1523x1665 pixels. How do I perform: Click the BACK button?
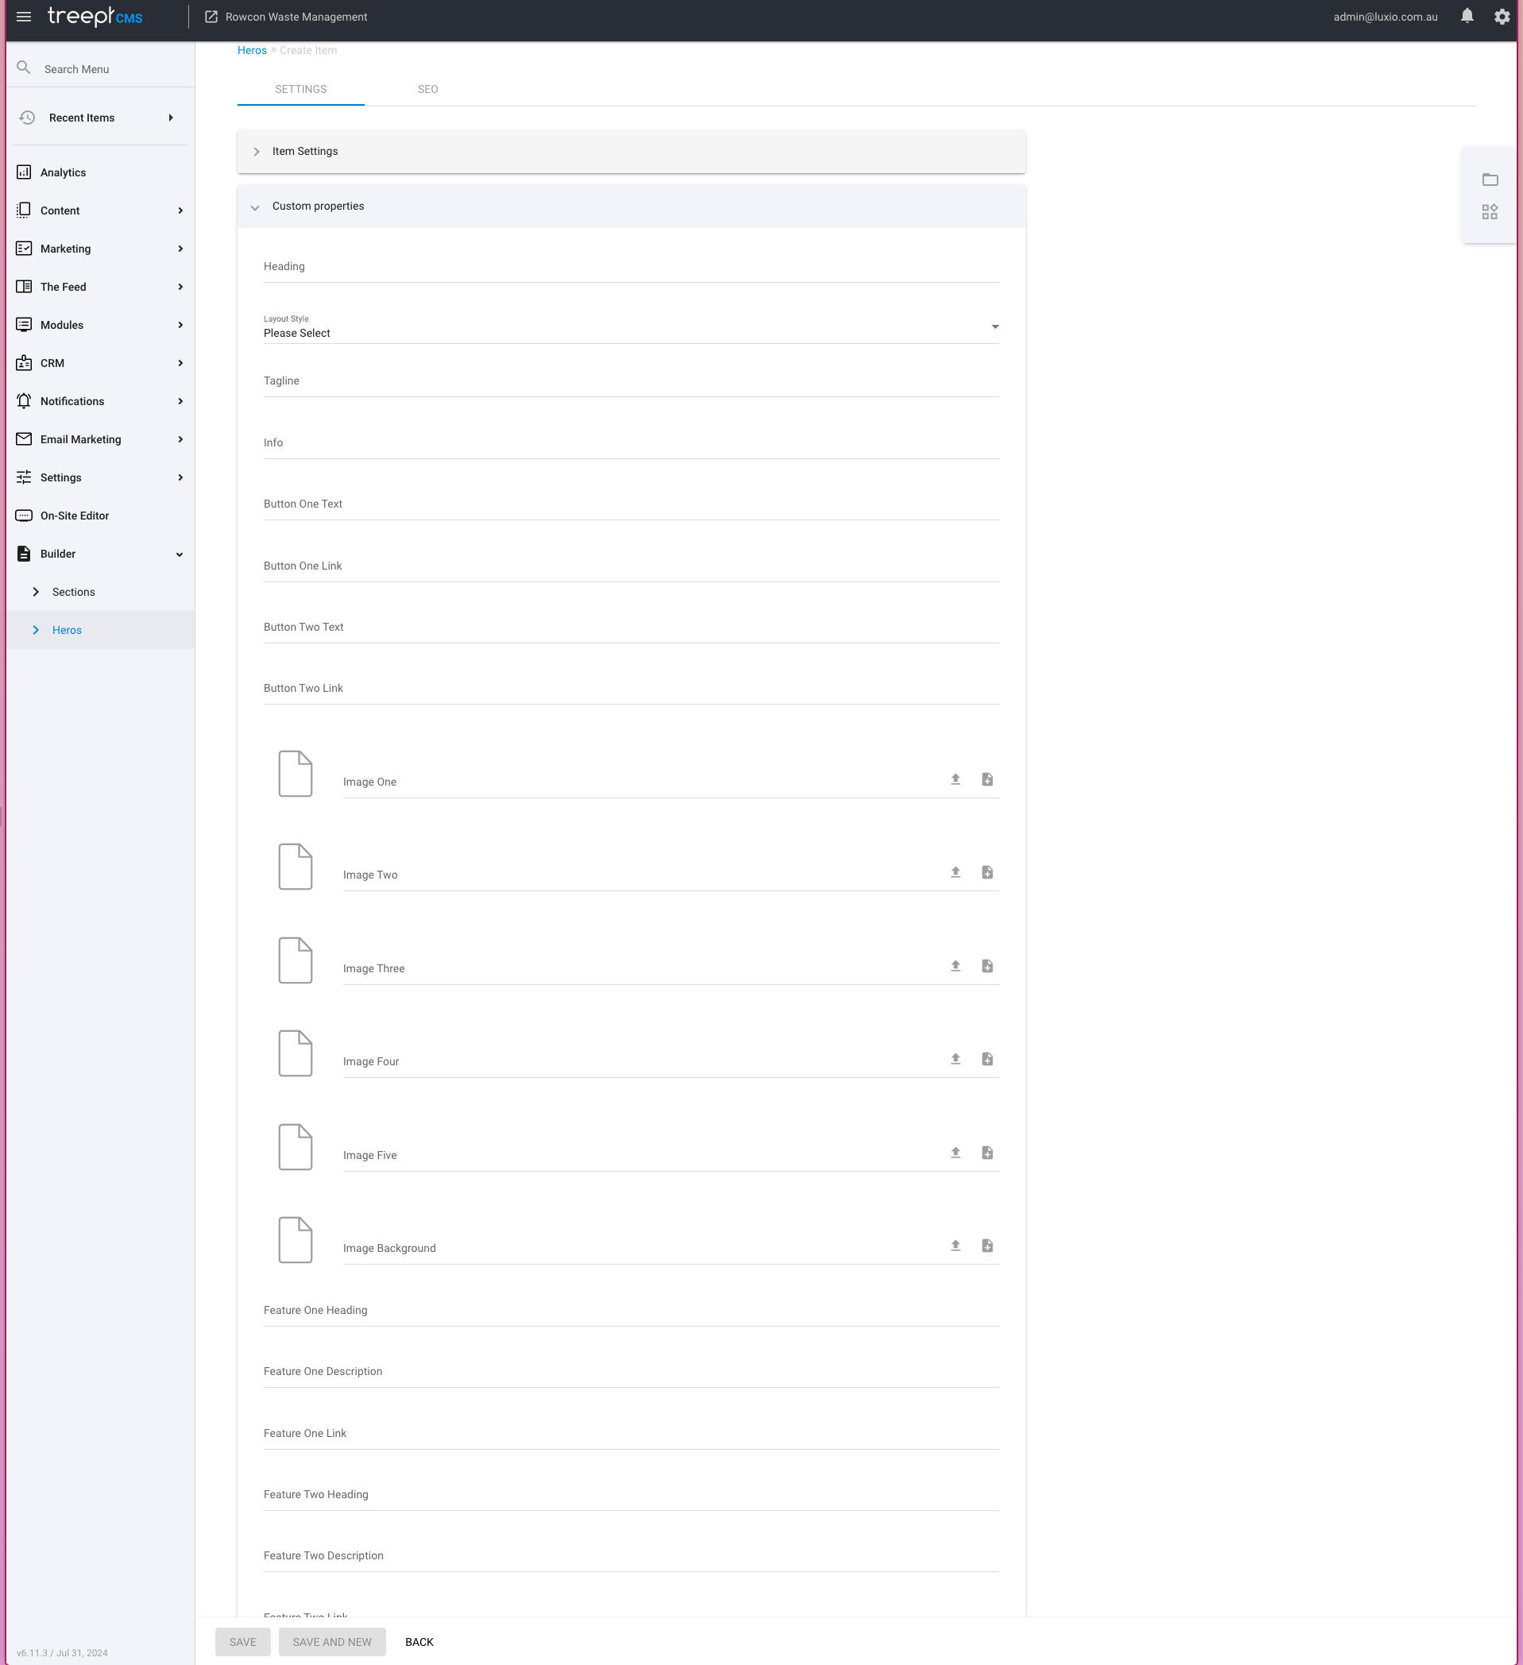419,1642
